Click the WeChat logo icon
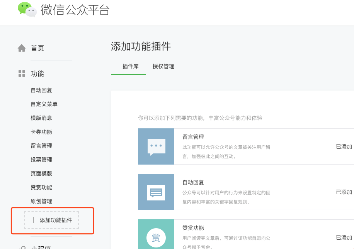354x249 pixels. pyautogui.click(x=27, y=10)
